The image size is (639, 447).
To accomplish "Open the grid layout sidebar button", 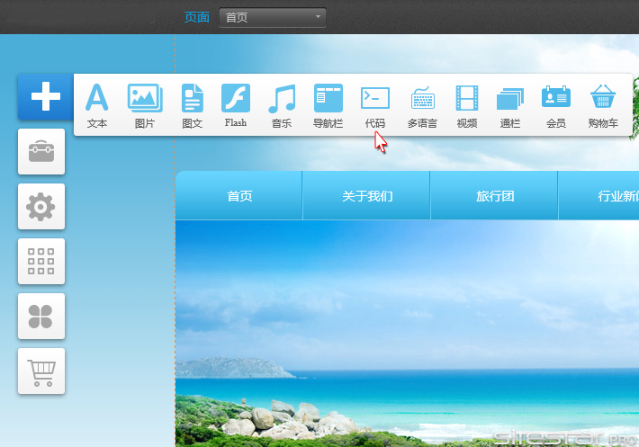I will coord(41,262).
